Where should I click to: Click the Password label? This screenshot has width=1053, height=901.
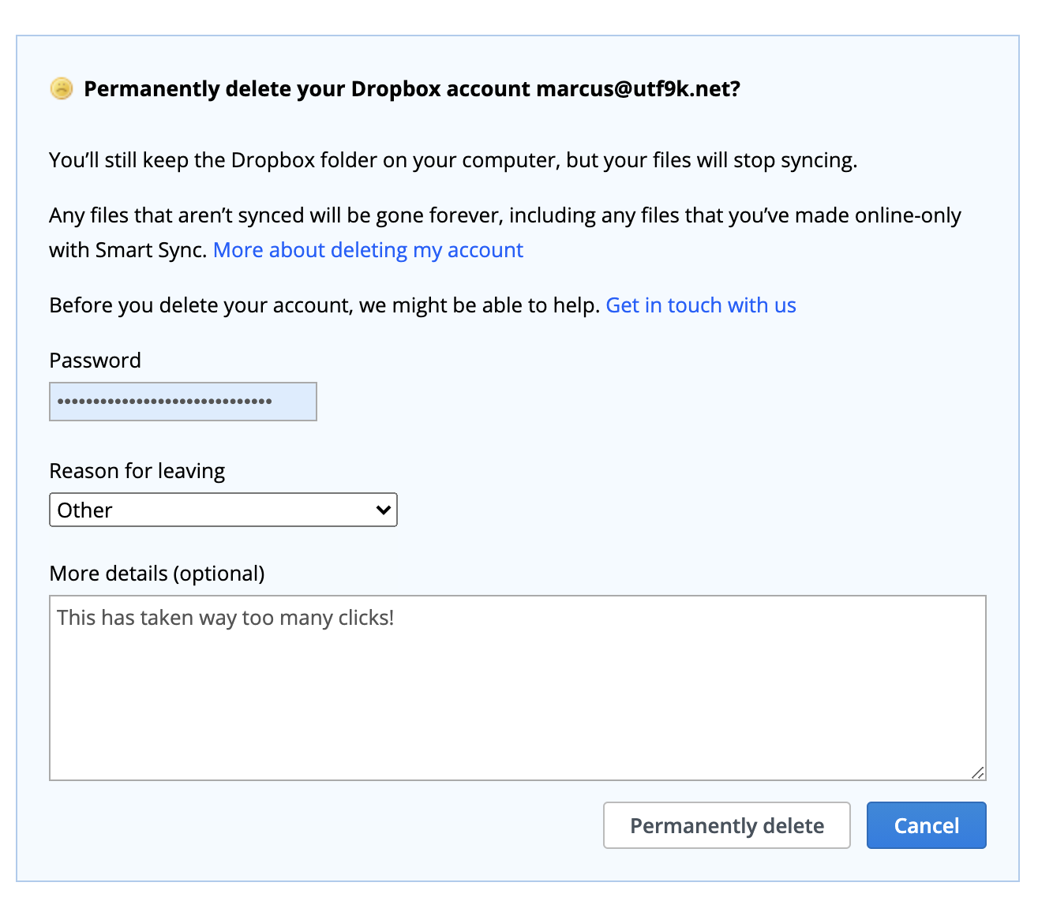coord(96,361)
